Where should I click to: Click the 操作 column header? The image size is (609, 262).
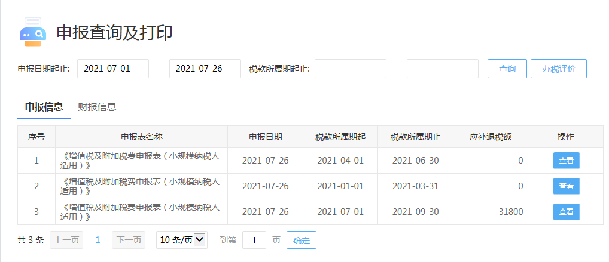[x=566, y=137]
